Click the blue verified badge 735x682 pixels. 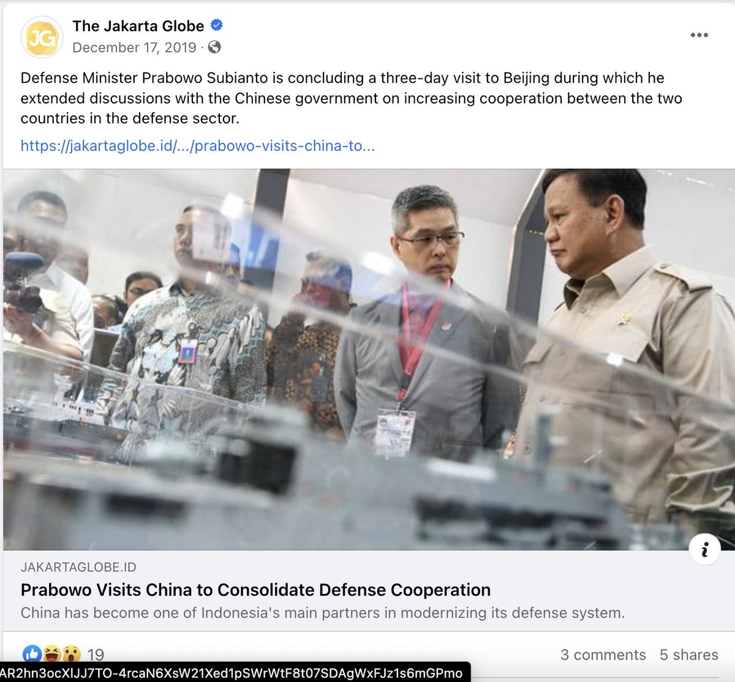[x=216, y=26]
